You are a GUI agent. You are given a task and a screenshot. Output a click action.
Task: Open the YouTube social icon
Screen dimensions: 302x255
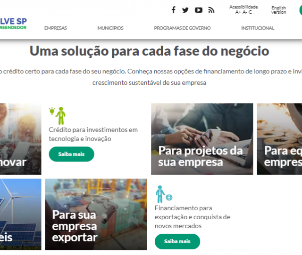(x=198, y=10)
